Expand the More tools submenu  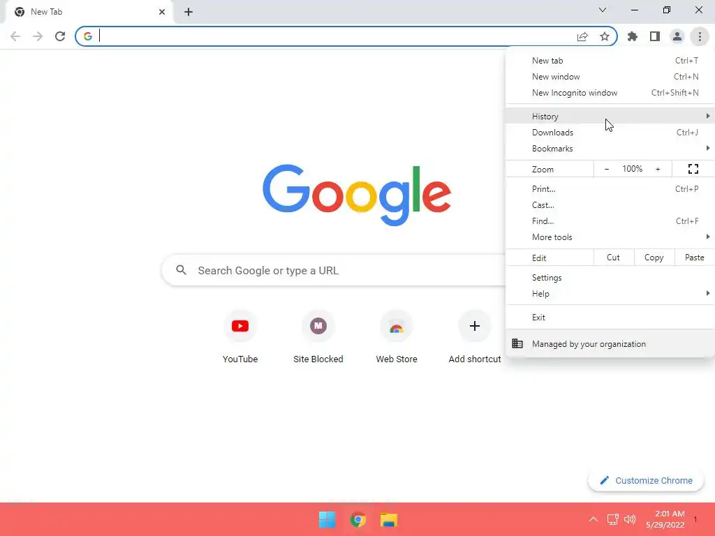point(610,237)
